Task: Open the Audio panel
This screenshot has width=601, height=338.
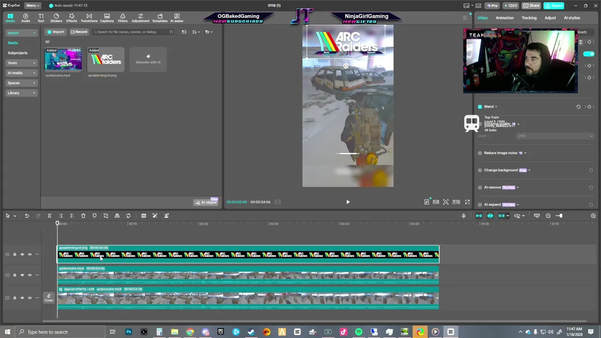Action: pyautogui.click(x=25, y=18)
